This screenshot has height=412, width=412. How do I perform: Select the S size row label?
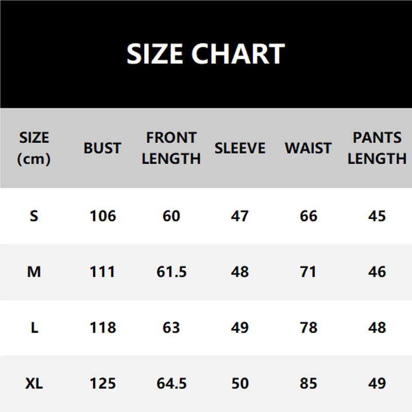tap(34, 216)
